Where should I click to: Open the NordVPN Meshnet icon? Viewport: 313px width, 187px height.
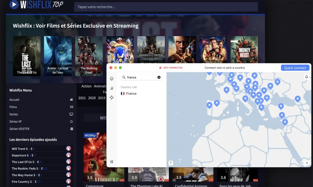[x=112, y=98]
